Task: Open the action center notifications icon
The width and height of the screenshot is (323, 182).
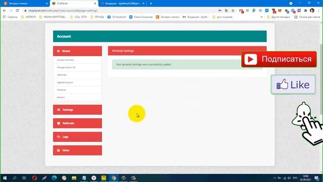Action: click(x=316, y=178)
